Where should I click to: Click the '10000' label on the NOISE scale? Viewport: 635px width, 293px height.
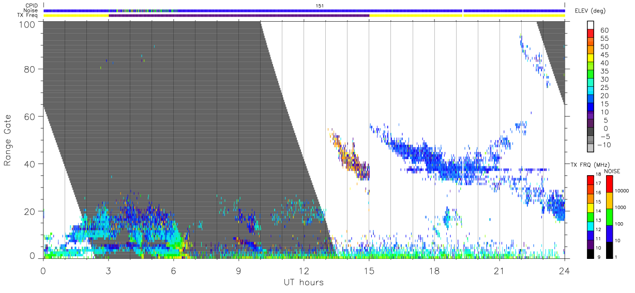(x=622, y=192)
